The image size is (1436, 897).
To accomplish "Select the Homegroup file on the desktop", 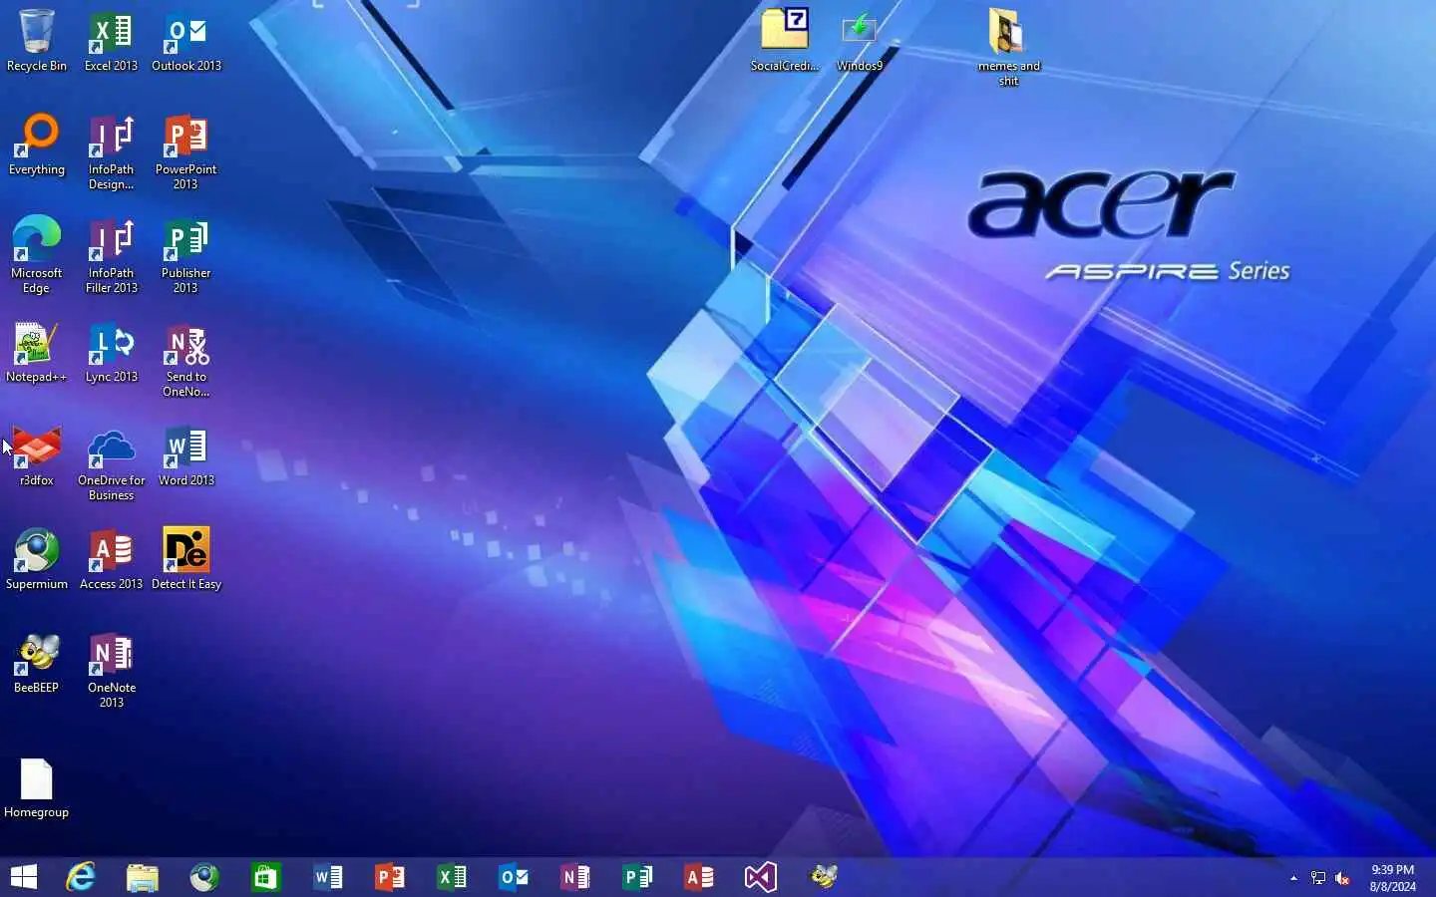I will (x=37, y=788).
